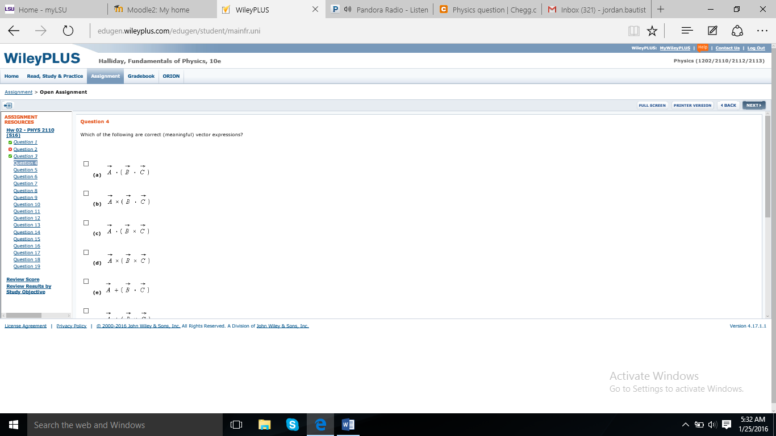Check option (d) checkbox
Screen dimensions: 776x436
pyautogui.click(x=86, y=253)
